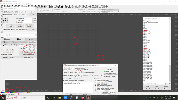Click the Optimization Settings button
Screen dimensions: 178x100
pos(28,55)
